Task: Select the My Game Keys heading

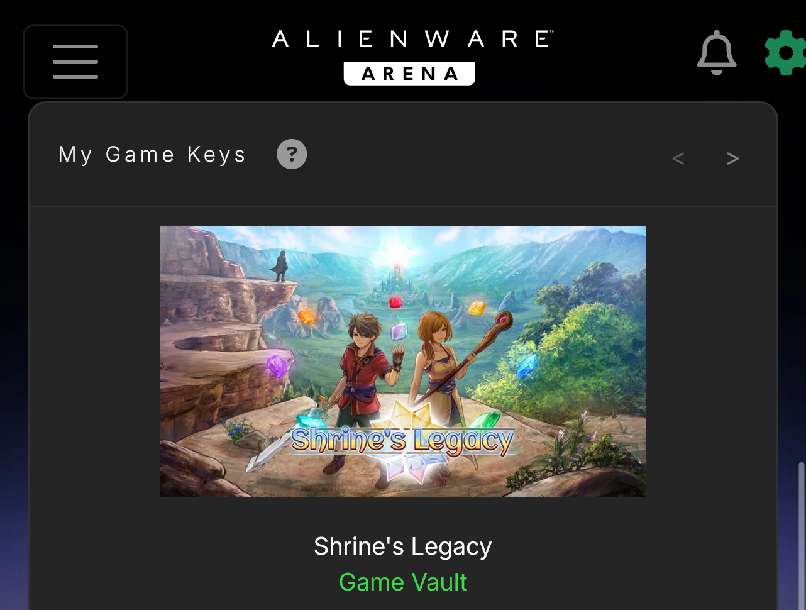Action: (x=152, y=155)
